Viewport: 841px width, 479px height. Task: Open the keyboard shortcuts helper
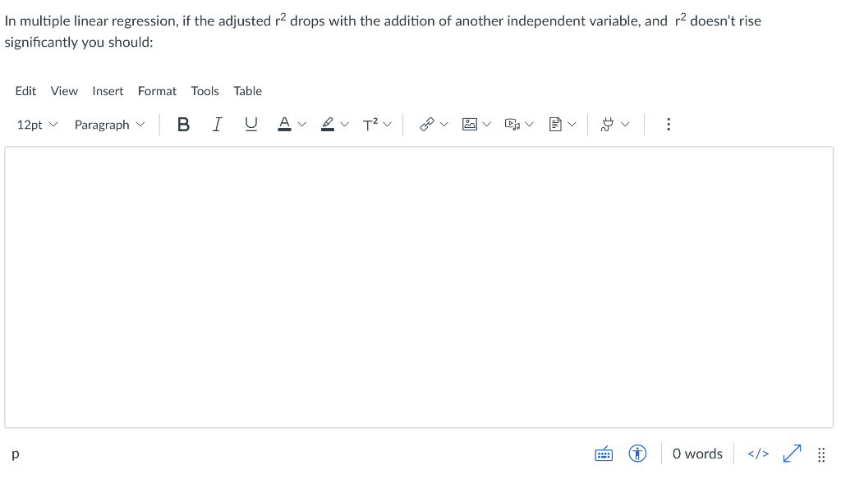604,453
